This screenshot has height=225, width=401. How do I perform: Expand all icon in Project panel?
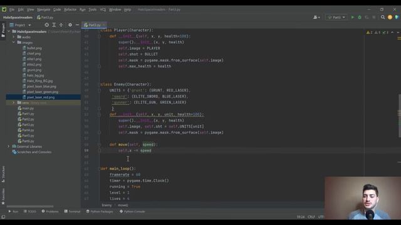tap(54, 25)
